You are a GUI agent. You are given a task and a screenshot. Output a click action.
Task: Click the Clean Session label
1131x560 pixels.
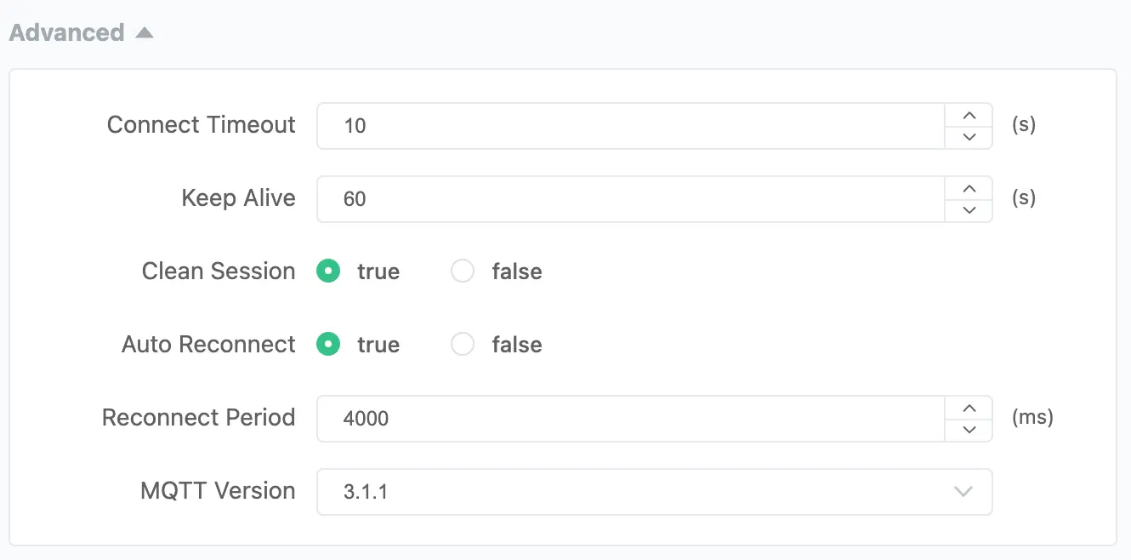219,271
